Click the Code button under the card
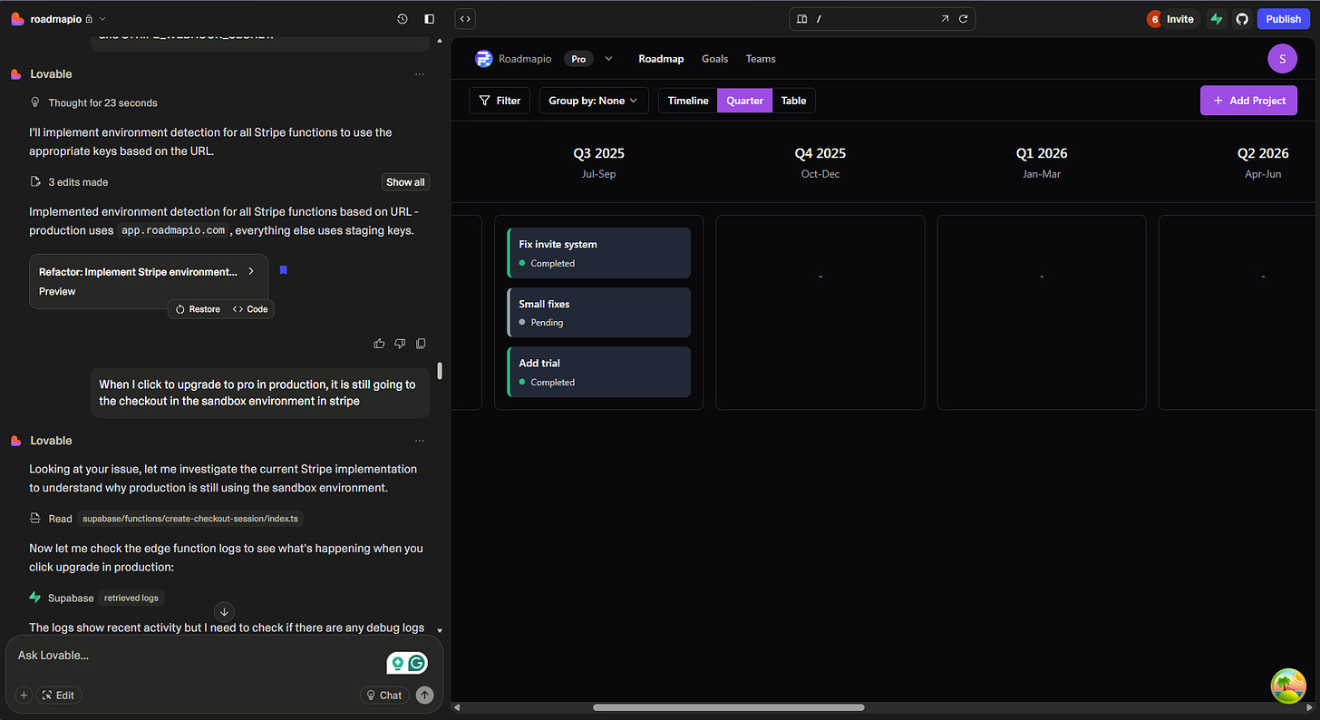This screenshot has height=720, width=1320. tap(250, 309)
